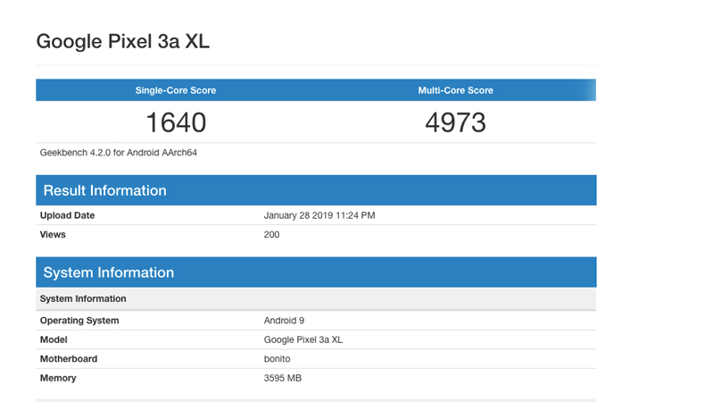714x402 pixels.
Task: Click the blue 'System Information' section header
Action: (316, 272)
